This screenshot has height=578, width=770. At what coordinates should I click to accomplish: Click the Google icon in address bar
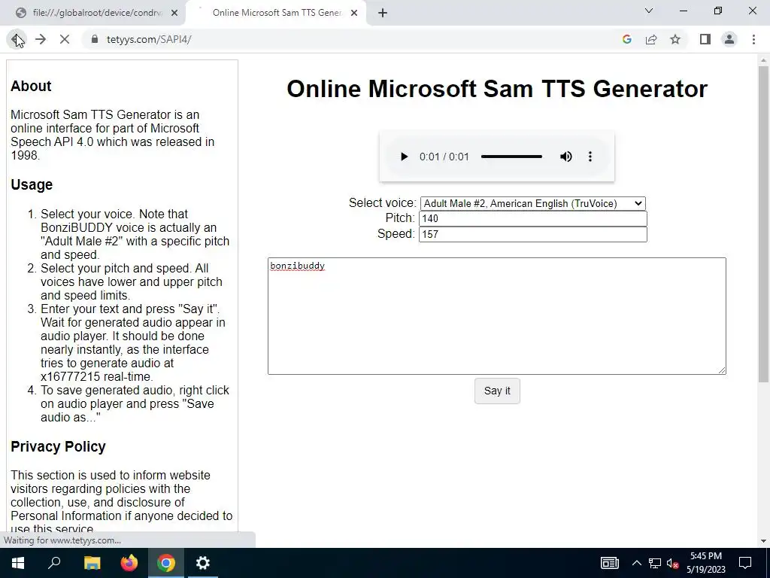click(x=626, y=39)
